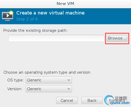
Task: Click 'Choose an operating system type and version' label
Action: 47,72
